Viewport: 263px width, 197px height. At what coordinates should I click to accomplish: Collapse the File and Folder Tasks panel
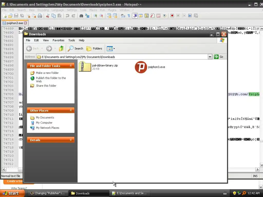tap(71, 66)
